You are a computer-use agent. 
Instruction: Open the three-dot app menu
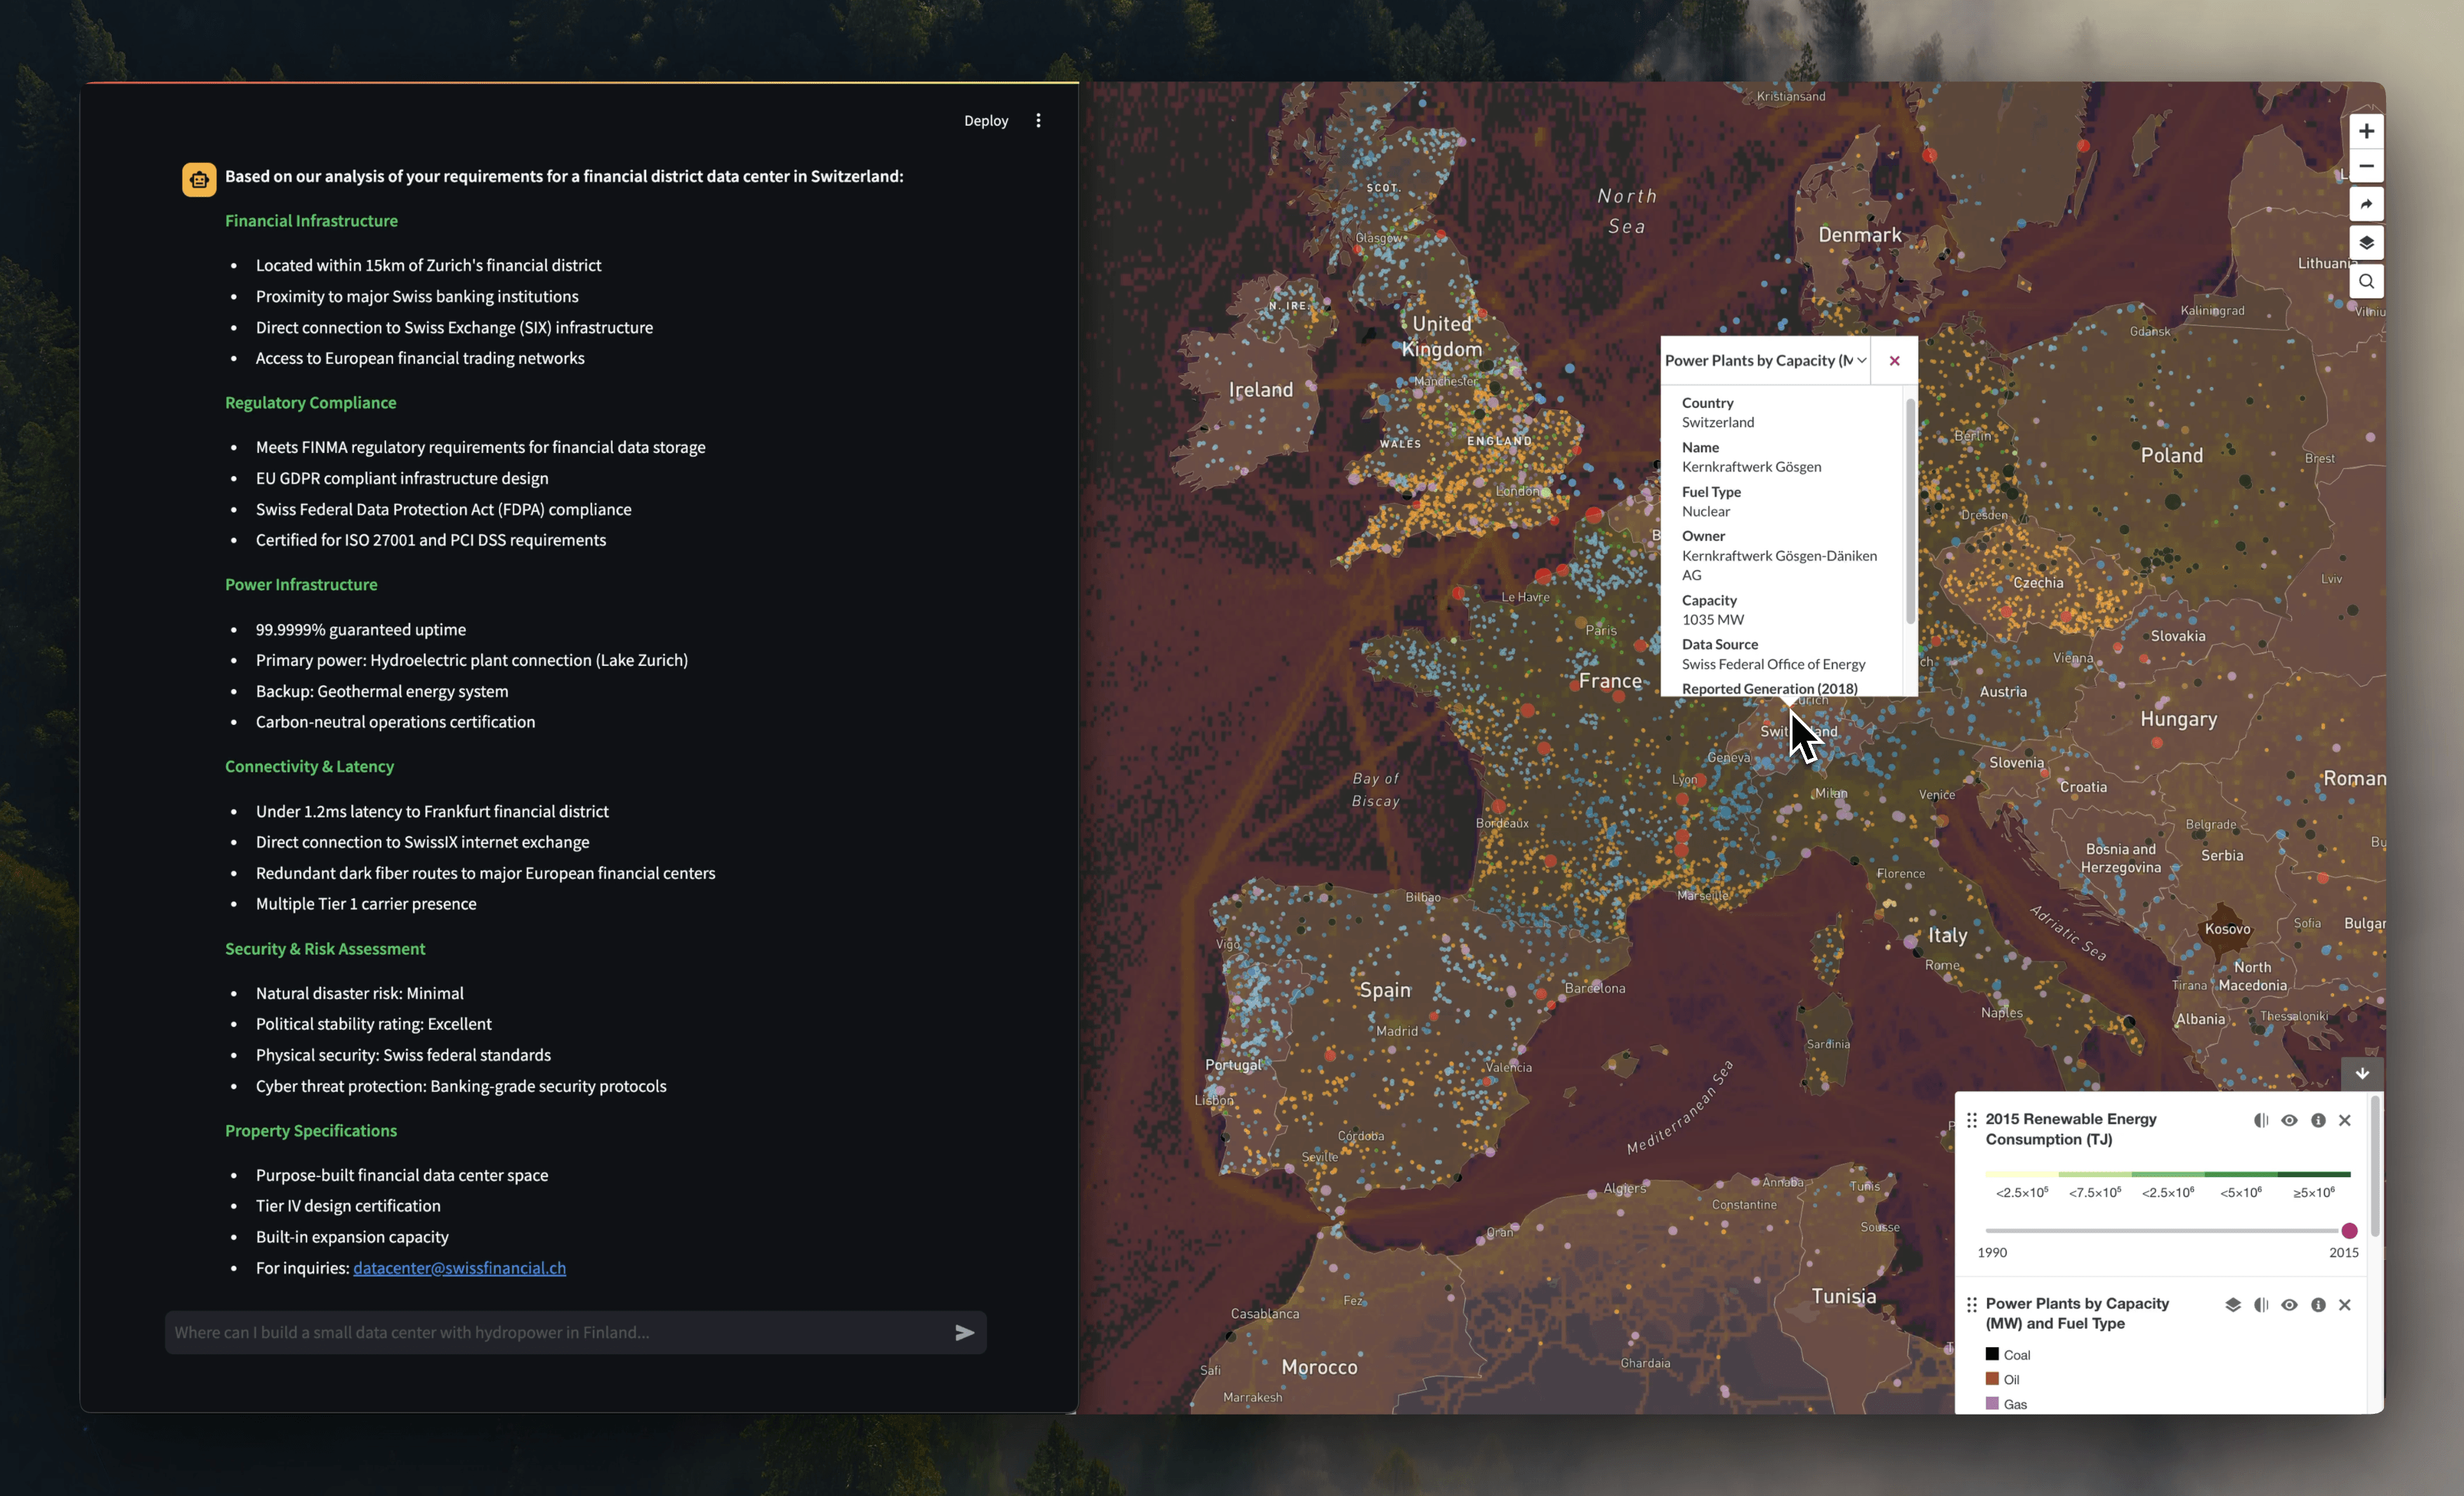[1038, 121]
